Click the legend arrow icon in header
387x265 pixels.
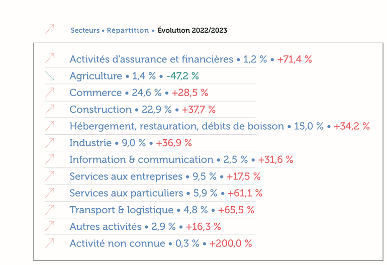point(49,30)
